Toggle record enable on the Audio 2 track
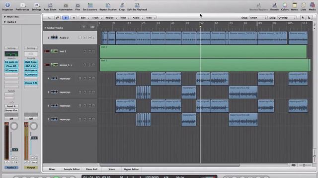The width and height of the screenshot is (318, 178). 84,38
